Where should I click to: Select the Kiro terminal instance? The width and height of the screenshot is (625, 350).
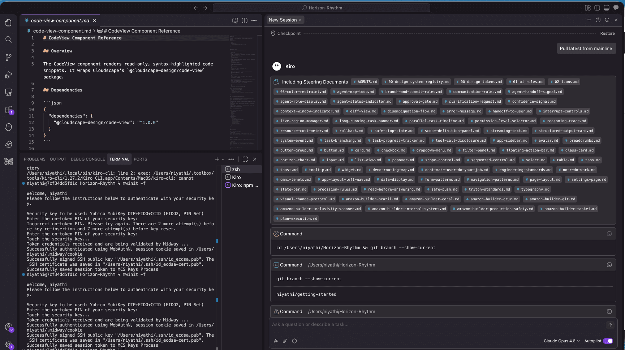point(242,177)
